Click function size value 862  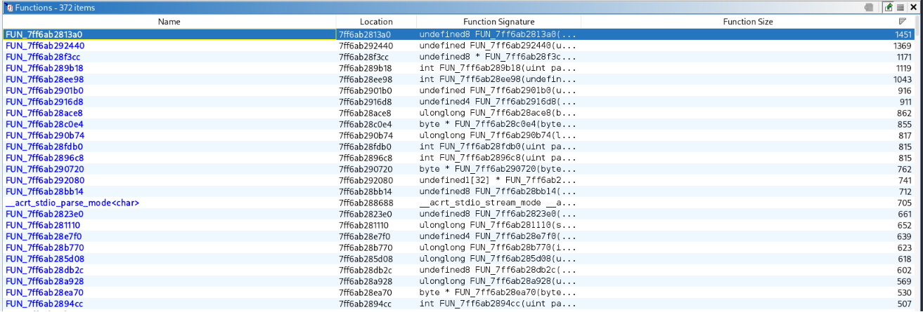pos(905,113)
